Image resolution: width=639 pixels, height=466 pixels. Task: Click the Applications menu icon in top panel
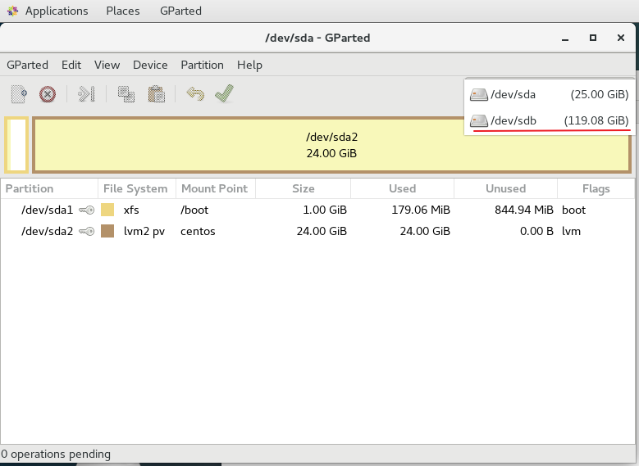coord(12,11)
